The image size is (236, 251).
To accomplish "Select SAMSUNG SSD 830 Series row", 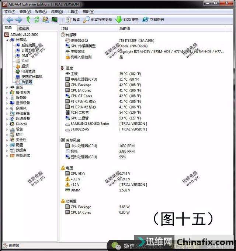I will 106,124.
